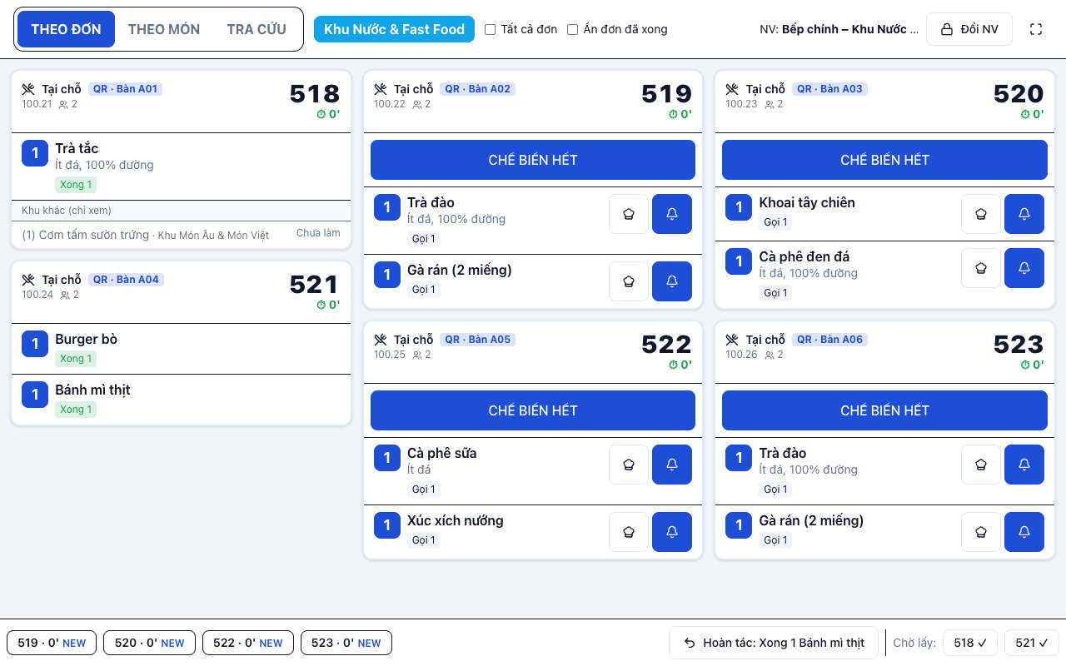1066x666 pixels.
Task: Toggle fullscreen mode icon
Action: [x=1036, y=29]
